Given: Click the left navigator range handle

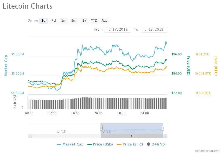Looking at the screenshot, I should 101,128.
